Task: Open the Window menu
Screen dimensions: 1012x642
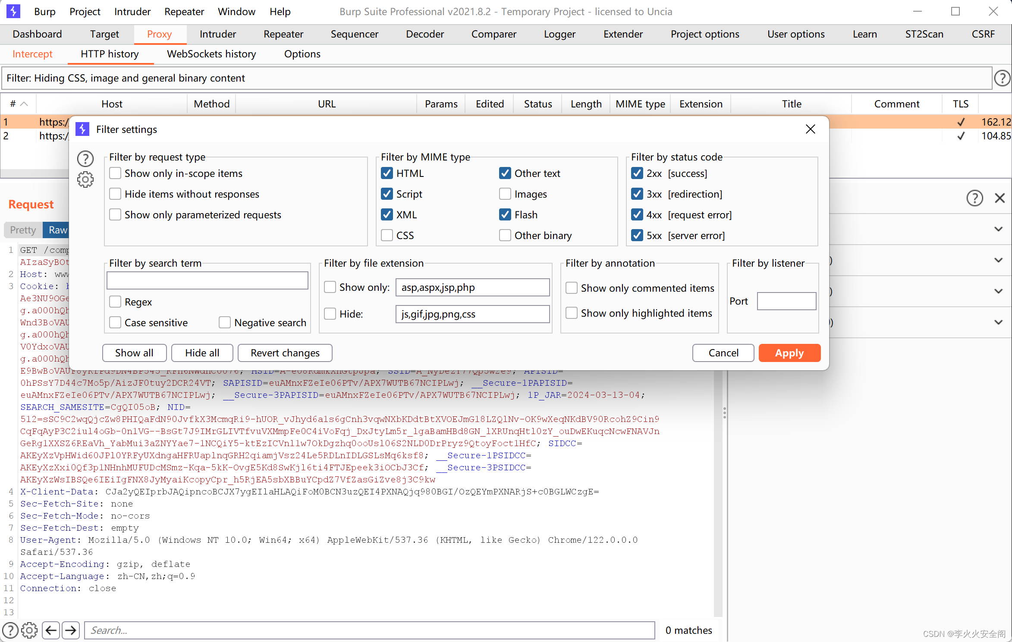Action: click(x=236, y=12)
